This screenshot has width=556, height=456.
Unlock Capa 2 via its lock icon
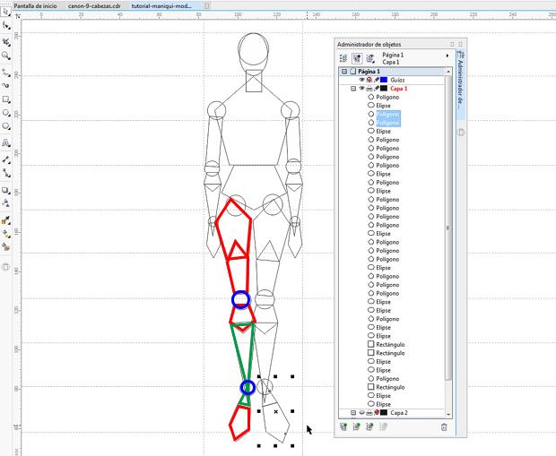(x=377, y=413)
